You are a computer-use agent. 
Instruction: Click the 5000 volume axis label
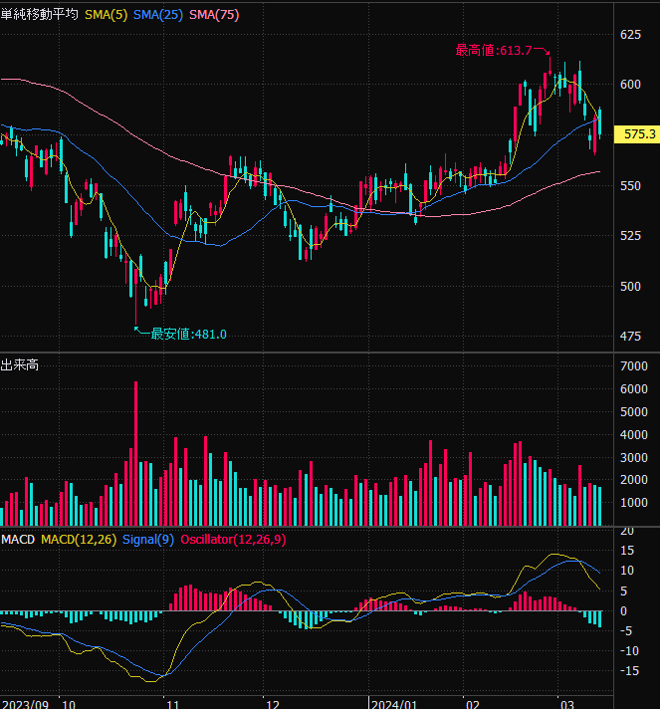634,412
